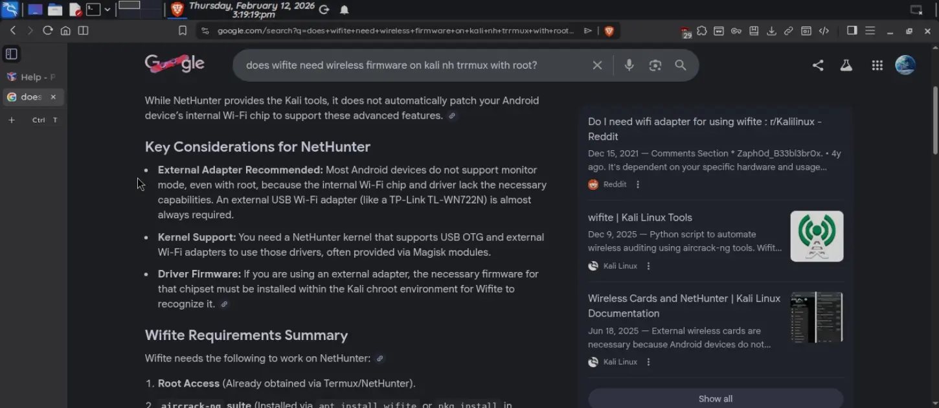
Task: Open the browser downloads icon
Action: [x=771, y=30]
